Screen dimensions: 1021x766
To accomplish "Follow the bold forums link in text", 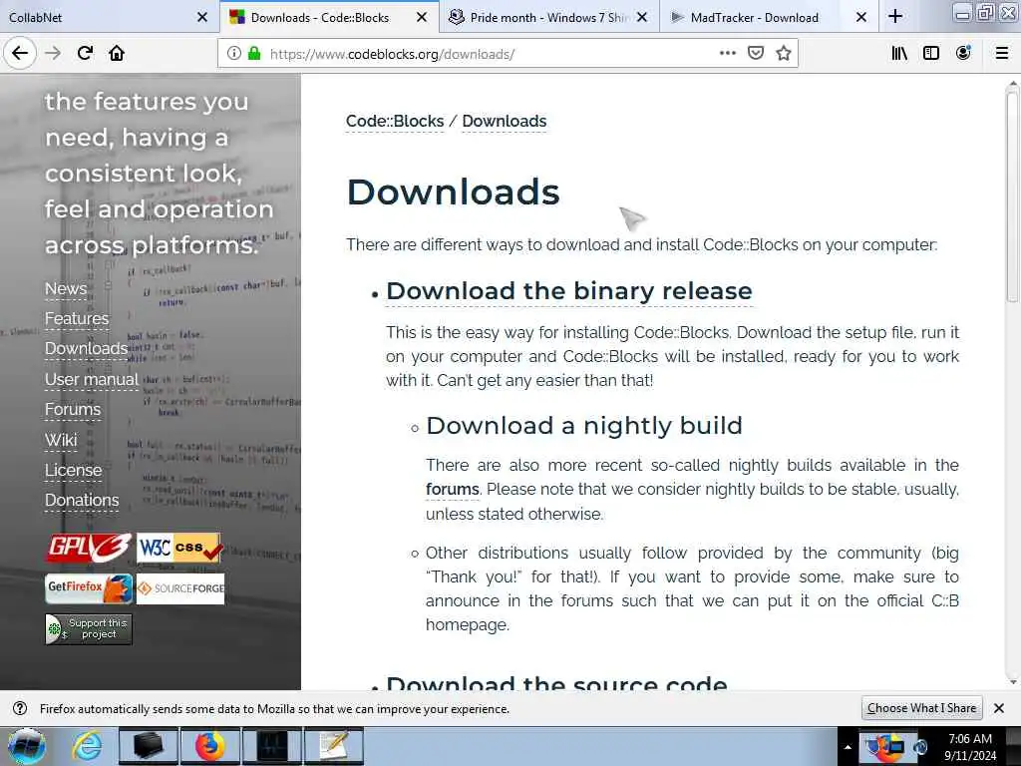I will [453, 489].
